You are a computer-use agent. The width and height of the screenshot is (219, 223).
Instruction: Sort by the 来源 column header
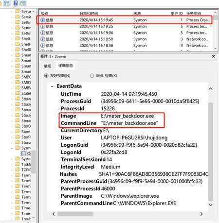(137, 13)
